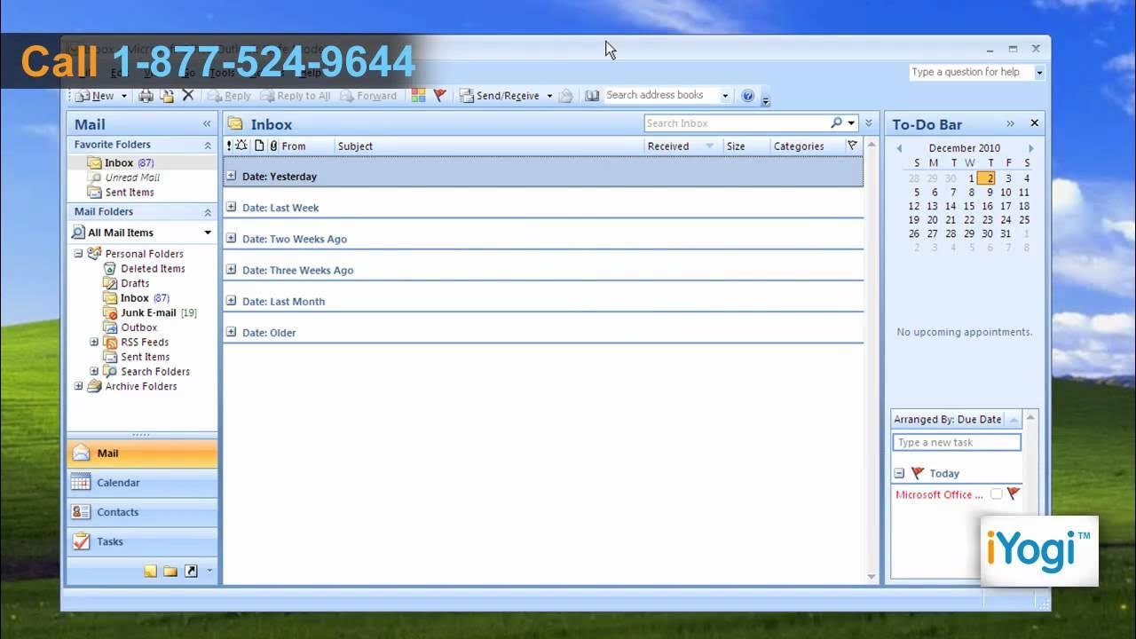The height and width of the screenshot is (639, 1136).
Task: Open the New item dropdown arrow
Action: (124, 96)
